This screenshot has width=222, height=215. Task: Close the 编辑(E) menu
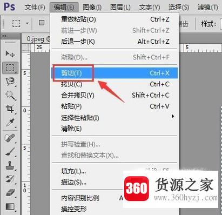tap(64, 8)
